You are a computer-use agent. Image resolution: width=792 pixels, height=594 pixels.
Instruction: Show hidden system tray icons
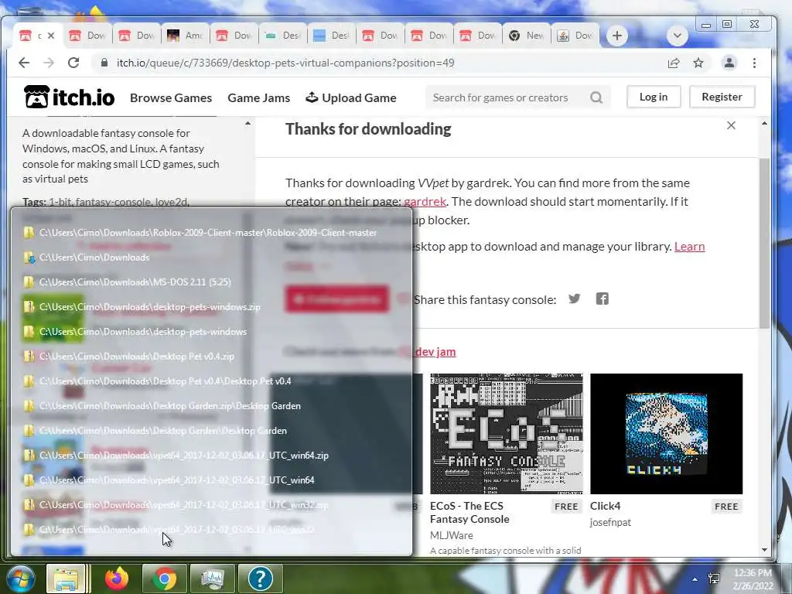(x=695, y=579)
